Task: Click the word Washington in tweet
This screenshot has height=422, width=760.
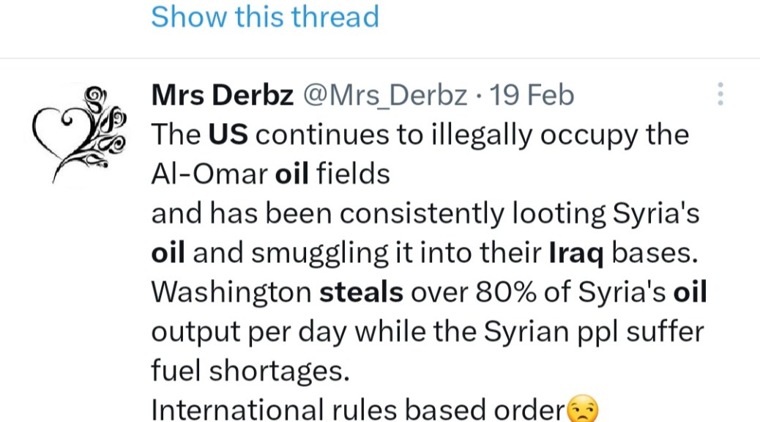Action: tap(231, 292)
